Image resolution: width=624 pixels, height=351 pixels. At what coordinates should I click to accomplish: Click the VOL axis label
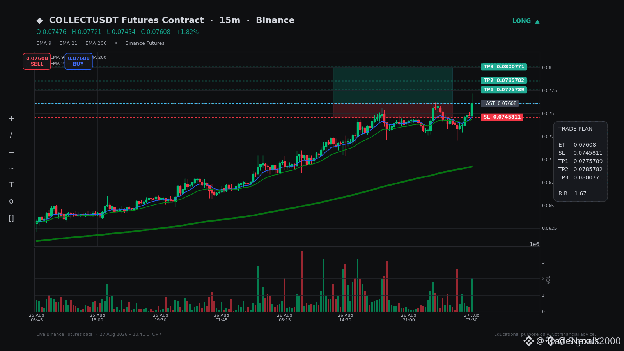coord(548,280)
